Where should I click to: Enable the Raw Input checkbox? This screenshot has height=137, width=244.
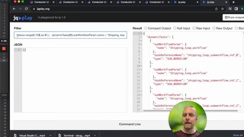(x=194, y=28)
